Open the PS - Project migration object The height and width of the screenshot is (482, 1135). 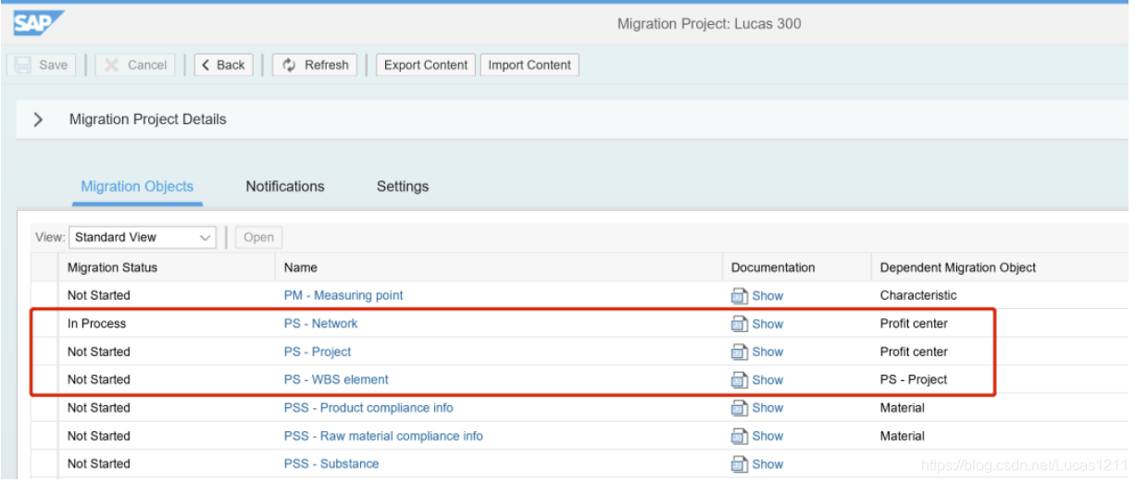click(318, 352)
